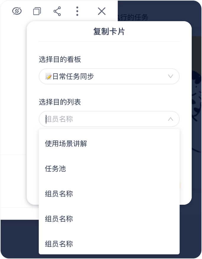Select the 任务池 list option
Viewport: 202px width, 259px height.
55,169
